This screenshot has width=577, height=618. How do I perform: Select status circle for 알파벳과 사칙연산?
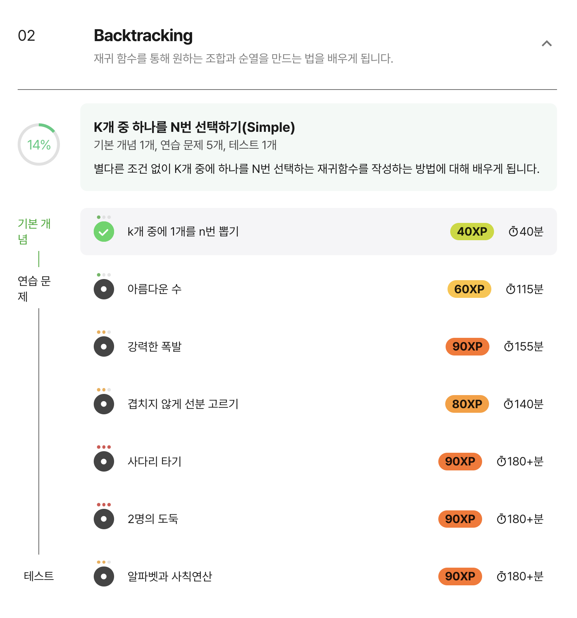pos(104,576)
